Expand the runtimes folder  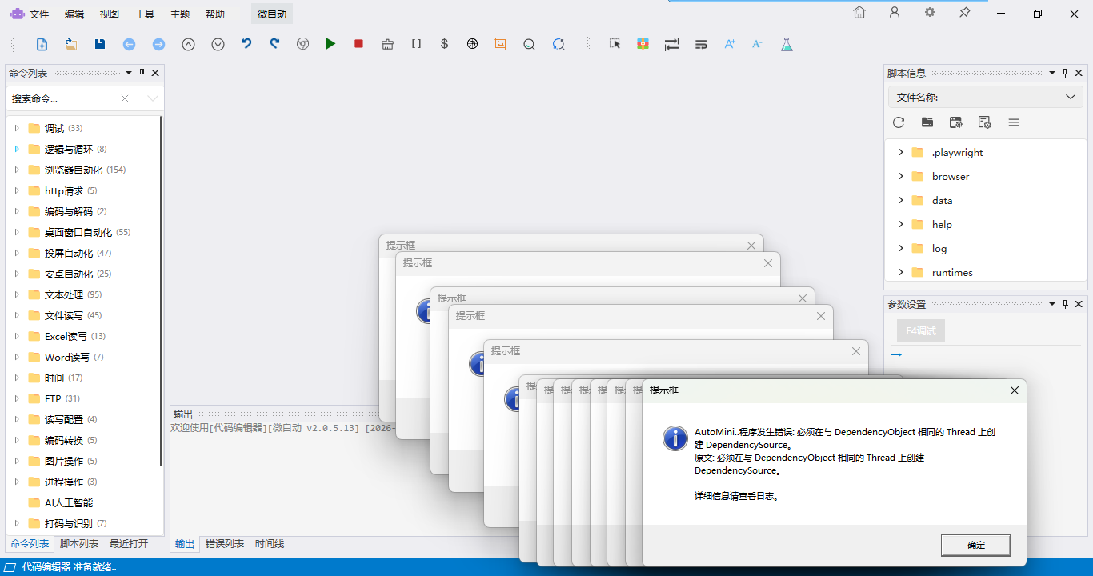pyautogui.click(x=900, y=272)
